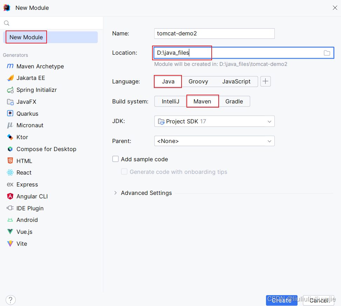This screenshot has height=306, width=341.
Task: Choose the Vue.js generator icon
Action: coord(10,232)
